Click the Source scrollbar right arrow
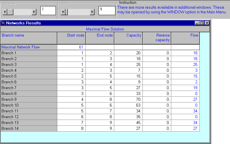Viewport: 230px width, 144px height. click(x=34, y=12)
